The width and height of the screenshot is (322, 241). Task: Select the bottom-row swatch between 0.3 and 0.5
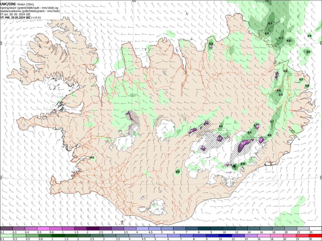coord(19,235)
